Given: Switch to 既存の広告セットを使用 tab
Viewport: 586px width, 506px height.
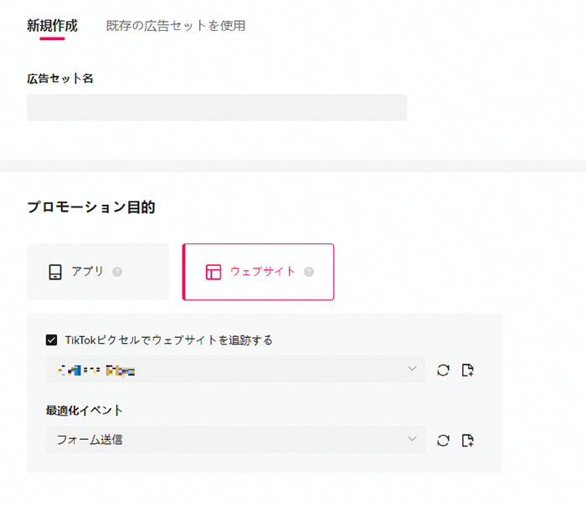Looking at the screenshot, I should tap(176, 26).
